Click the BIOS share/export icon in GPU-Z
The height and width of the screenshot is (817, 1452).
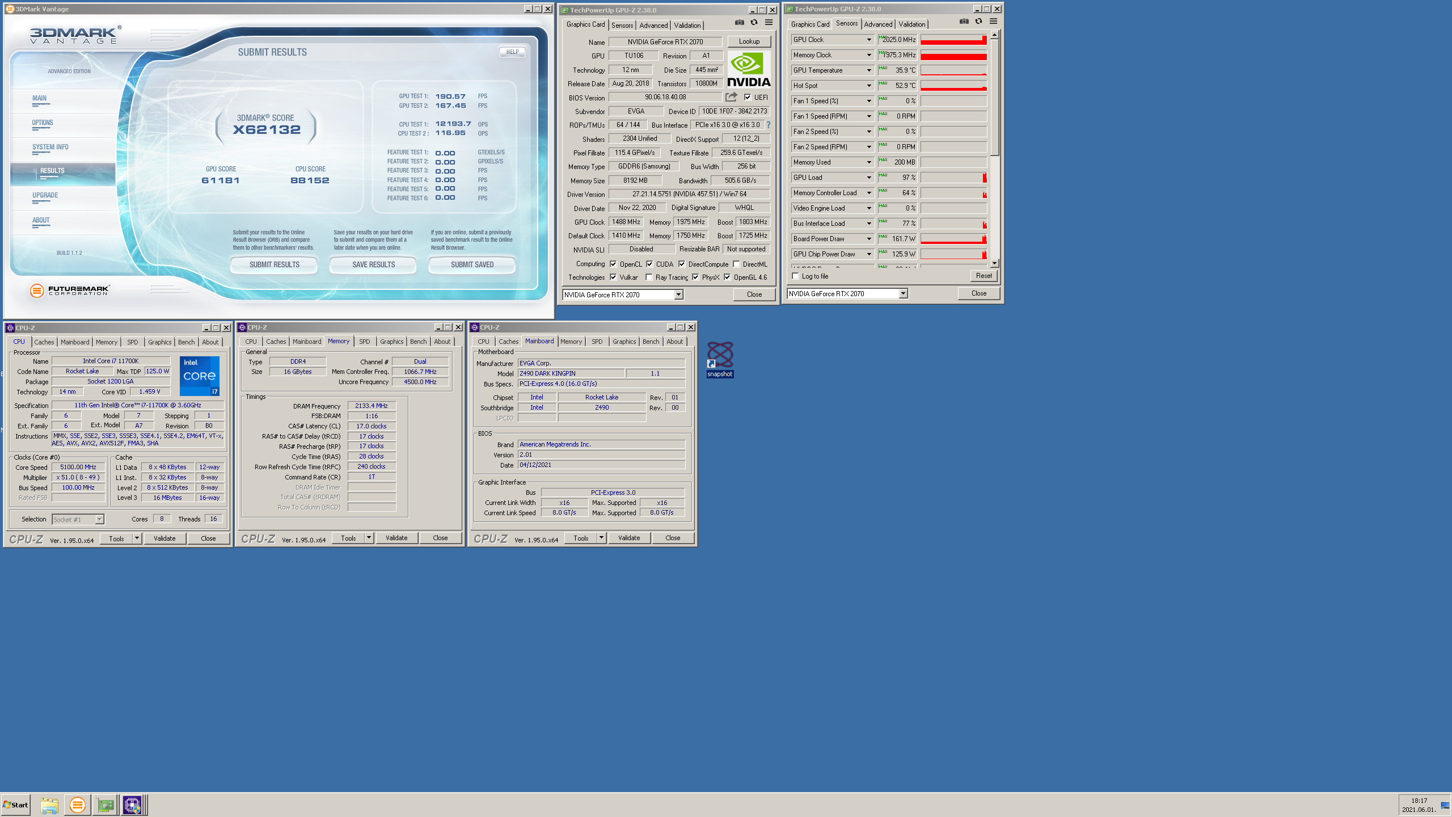click(x=731, y=97)
